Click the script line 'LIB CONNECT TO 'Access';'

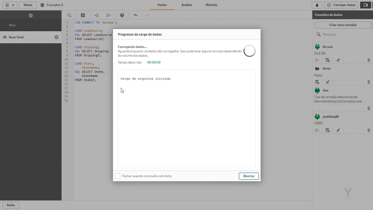[x=96, y=22]
